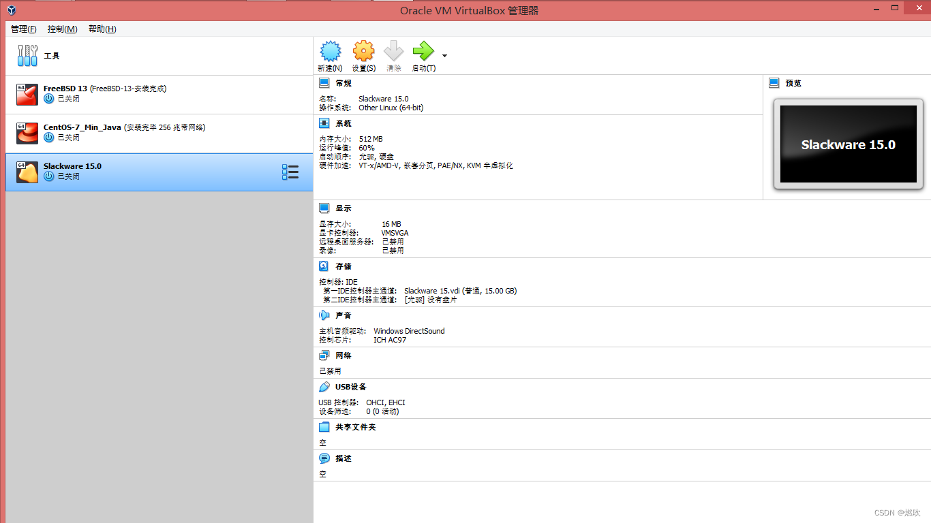The height and width of the screenshot is (523, 931).
Task: Click the Slackware 15.0 VM icon
Action: coord(27,172)
